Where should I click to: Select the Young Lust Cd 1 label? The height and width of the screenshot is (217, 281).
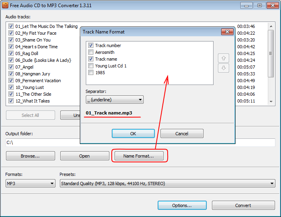(x=111, y=66)
